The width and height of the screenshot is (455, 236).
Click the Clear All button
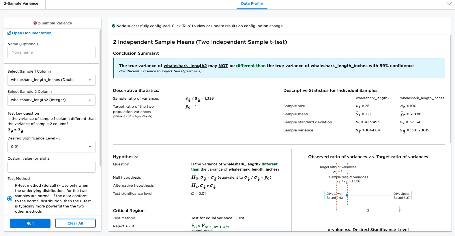(75, 223)
